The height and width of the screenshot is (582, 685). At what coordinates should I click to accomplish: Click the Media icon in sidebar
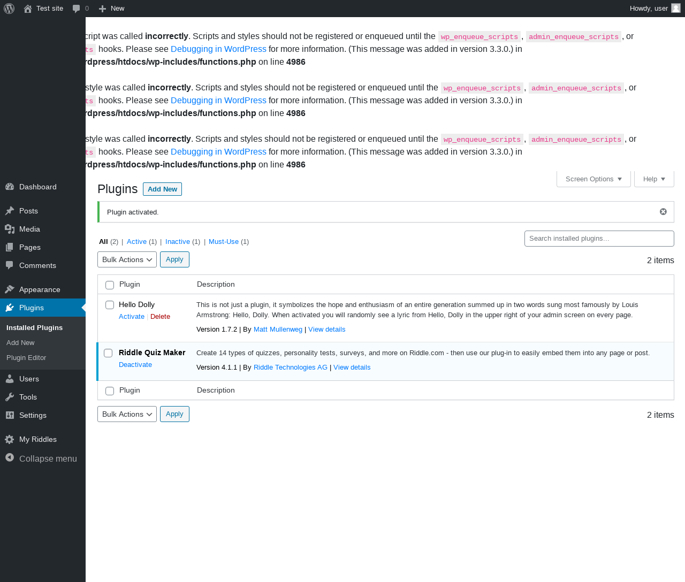click(10, 229)
